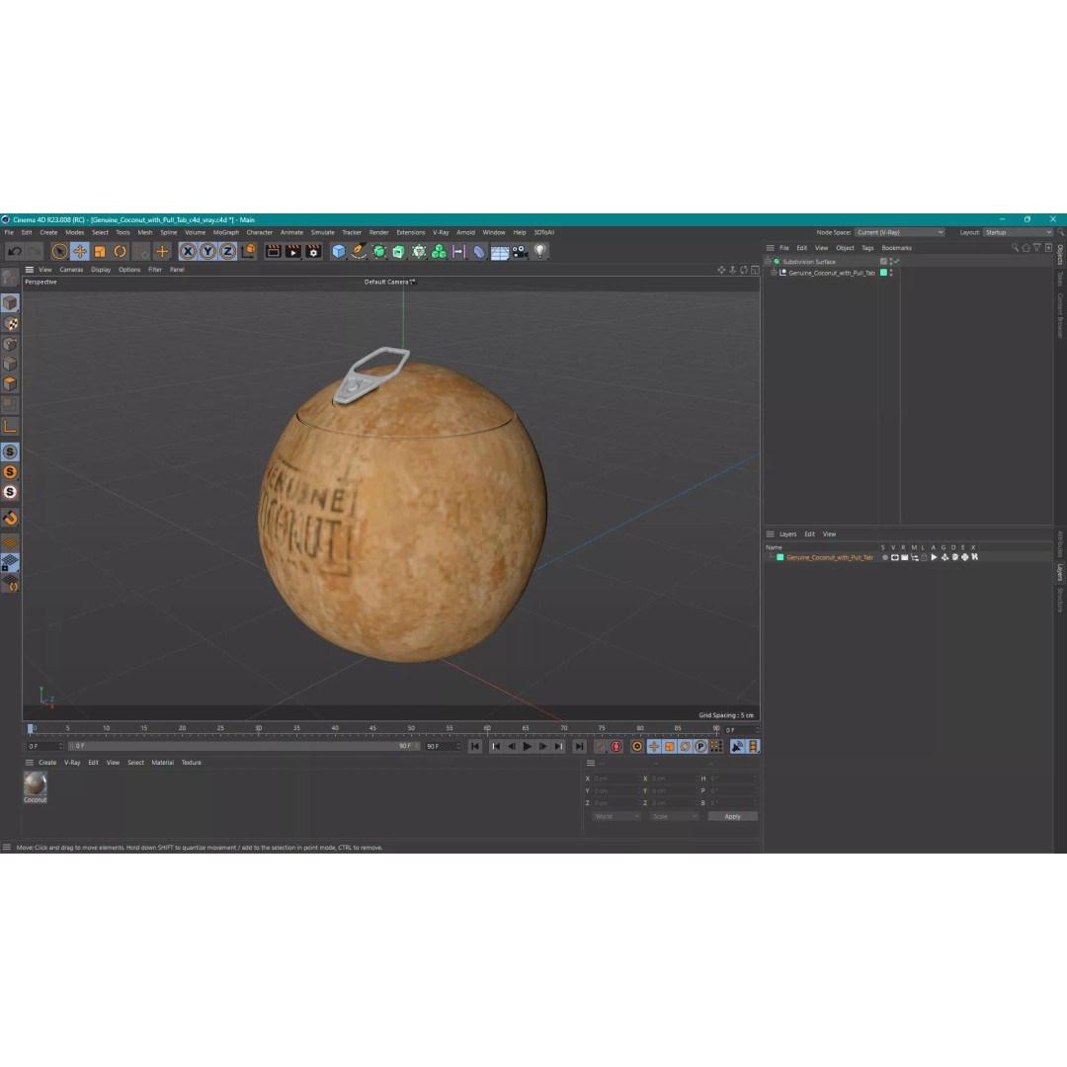Open the Objects side tab
The image size is (1067, 1067).
1060,255
